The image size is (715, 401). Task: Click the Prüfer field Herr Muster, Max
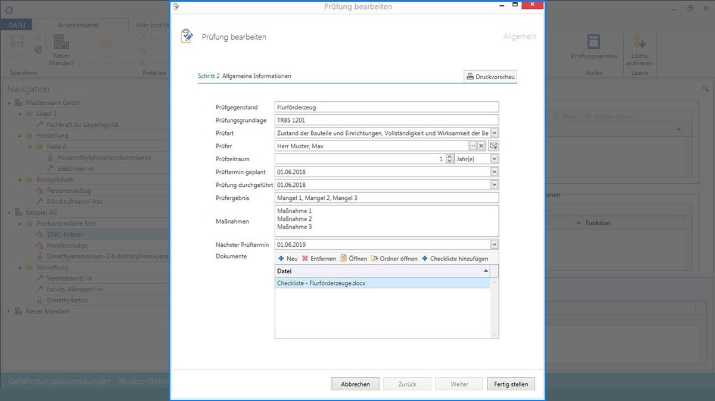(x=371, y=146)
